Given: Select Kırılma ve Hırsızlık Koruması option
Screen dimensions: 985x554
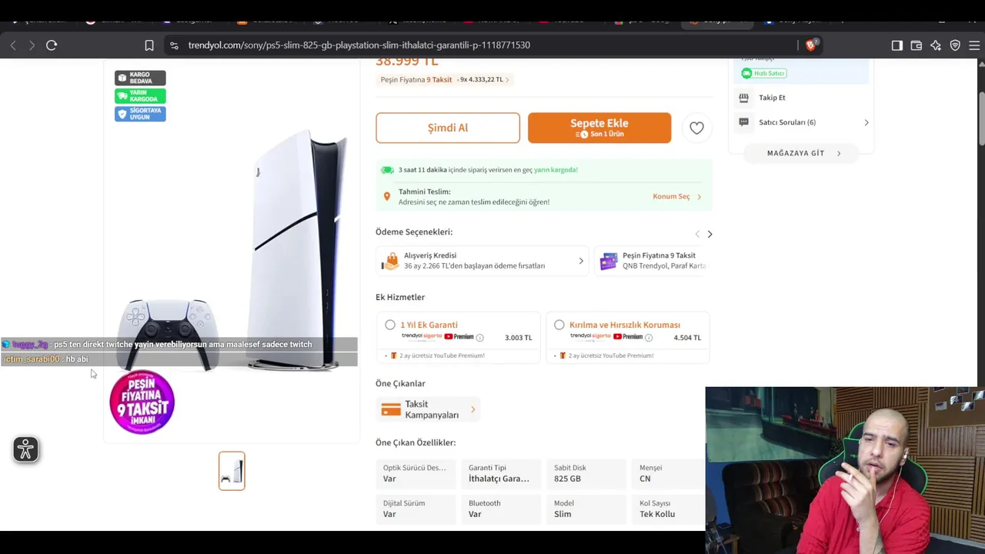Looking at the screenshot, I should (x=559, y=325).
